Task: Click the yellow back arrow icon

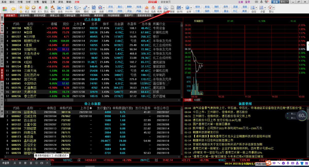Action: pos(14,9)
